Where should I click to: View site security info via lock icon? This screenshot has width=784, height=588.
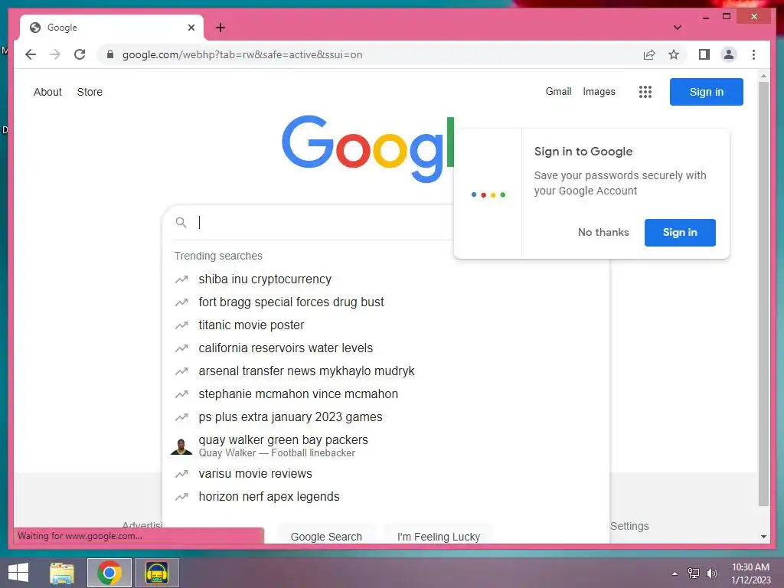pyautogui.click(x=110, y=54)
